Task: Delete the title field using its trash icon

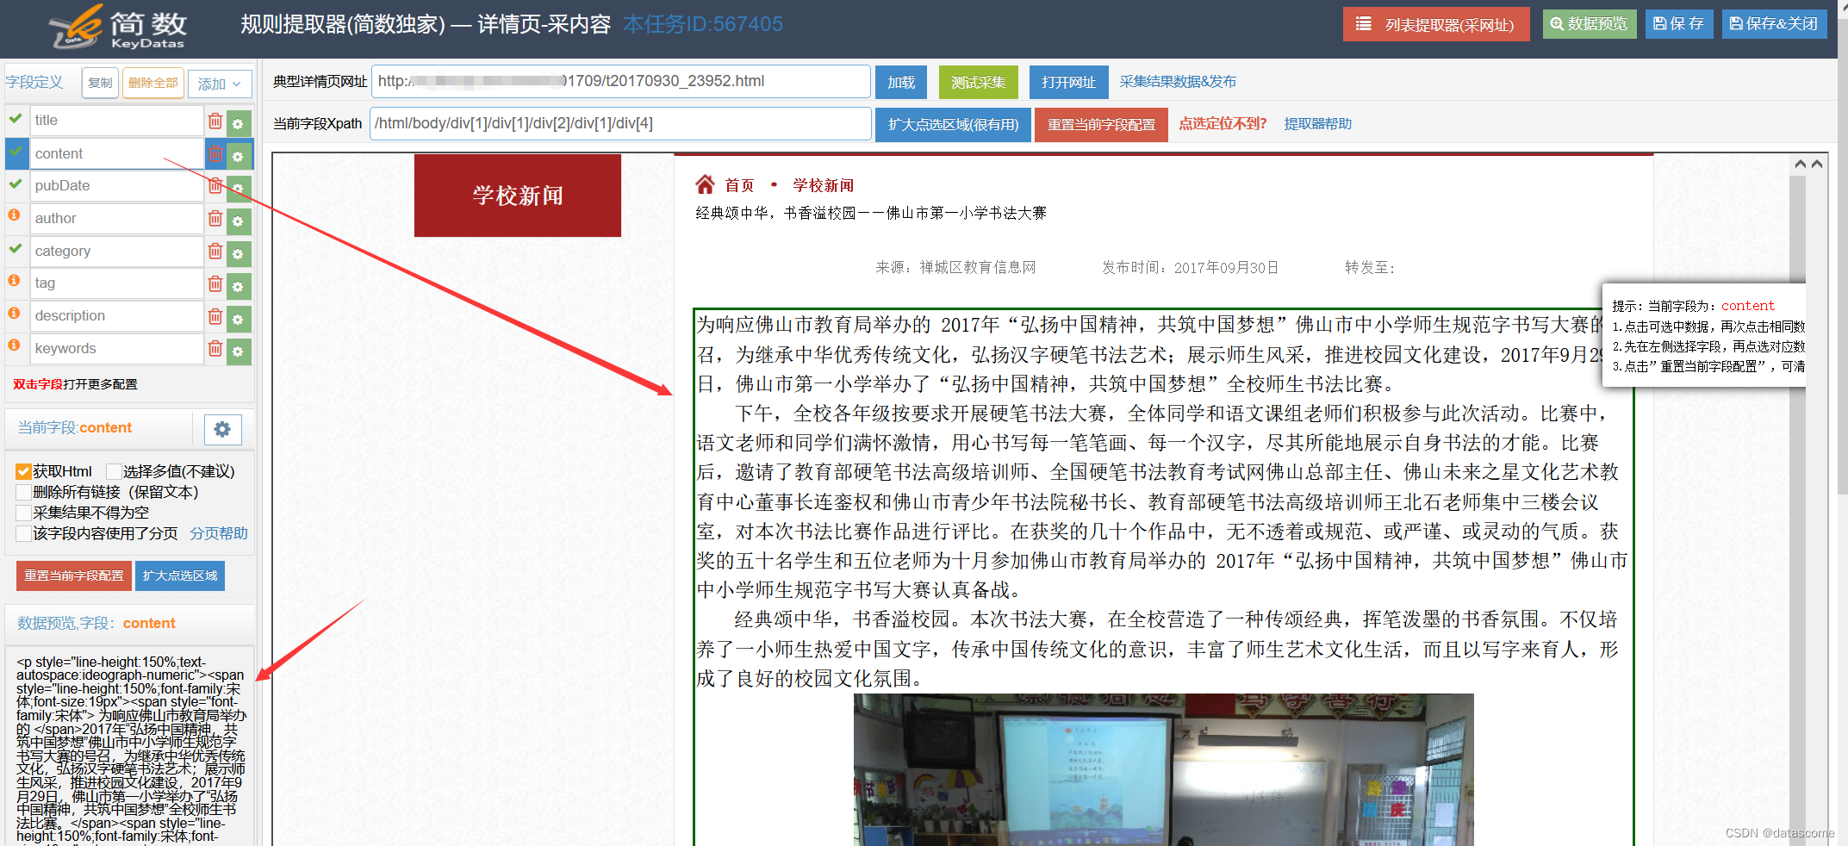Action: (x=215, y=121)
